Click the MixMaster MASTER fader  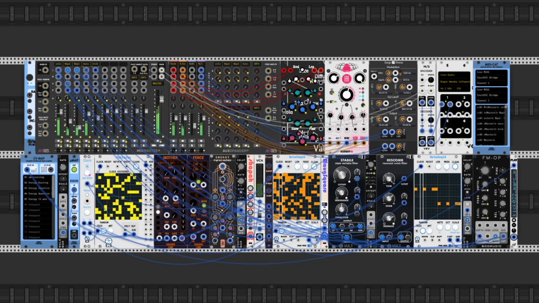click(x=162, y=99)
